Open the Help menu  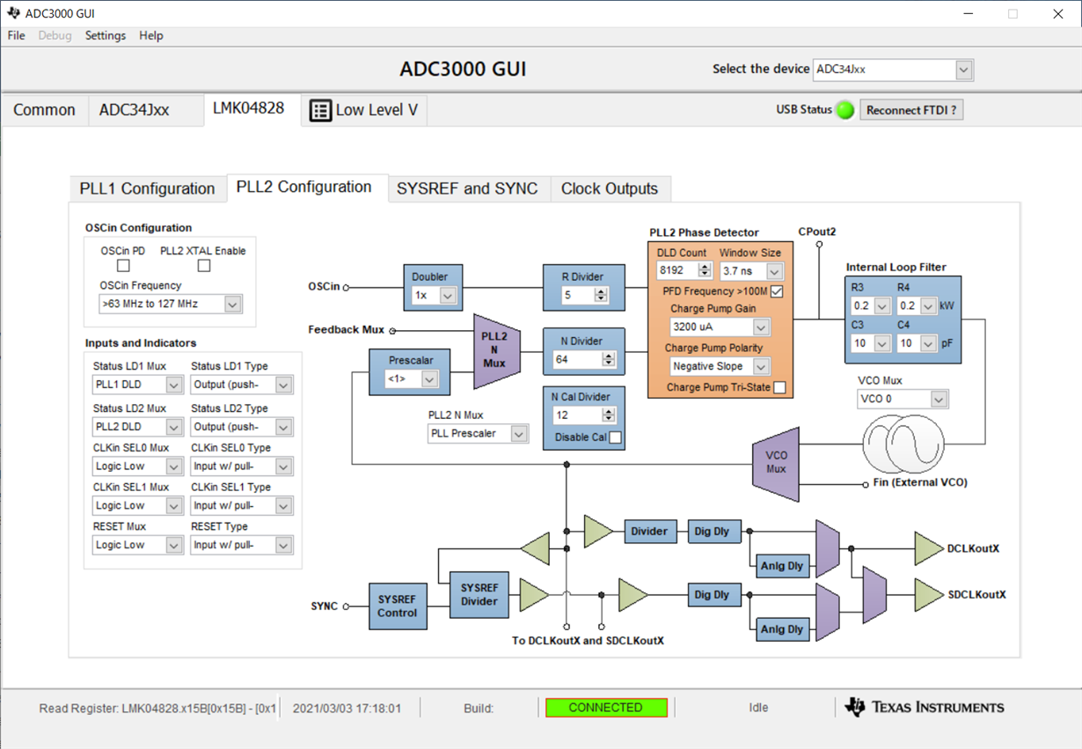point(151,35)
